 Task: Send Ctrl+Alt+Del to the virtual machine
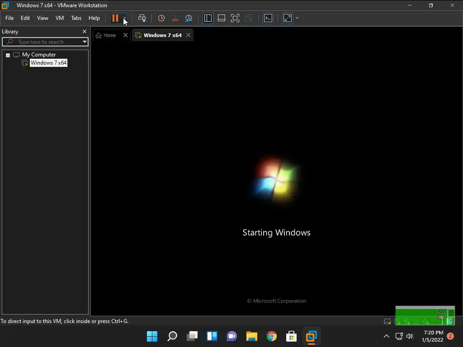(142, 18)
